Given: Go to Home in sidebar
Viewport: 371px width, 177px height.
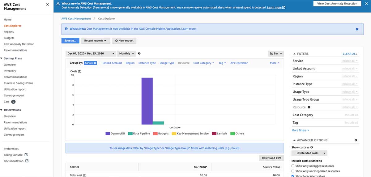Looking at the screenshot, I should pyautogui.click(x=8, y=19).
